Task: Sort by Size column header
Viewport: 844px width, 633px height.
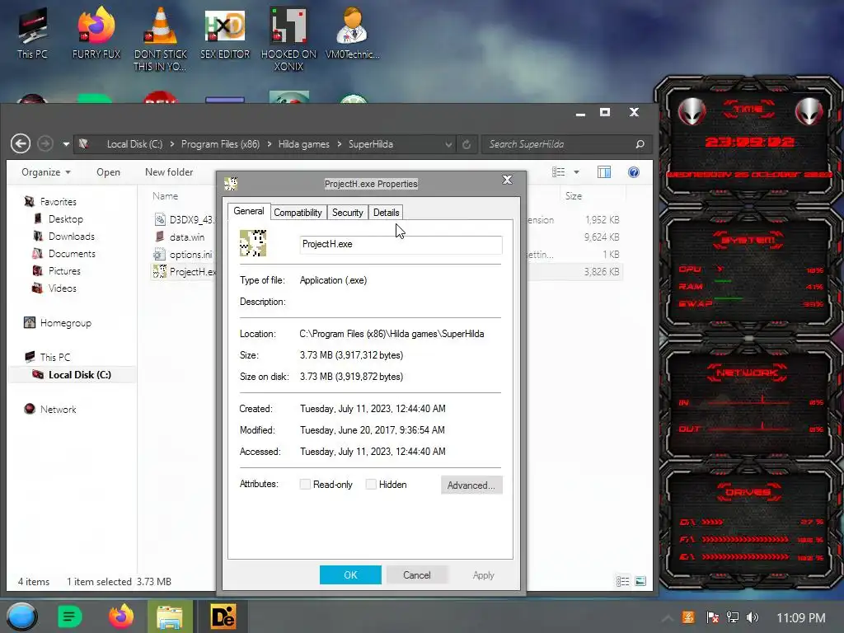Action: 574,196
